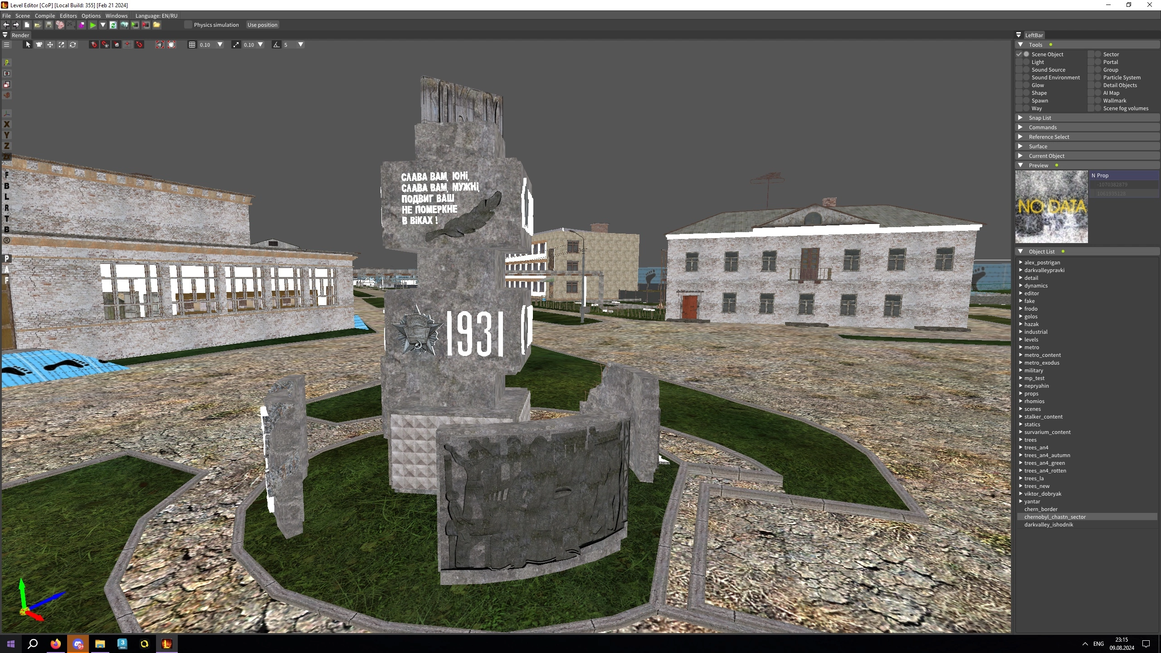Choose the Rotate tool

click(x=73, y=44)
